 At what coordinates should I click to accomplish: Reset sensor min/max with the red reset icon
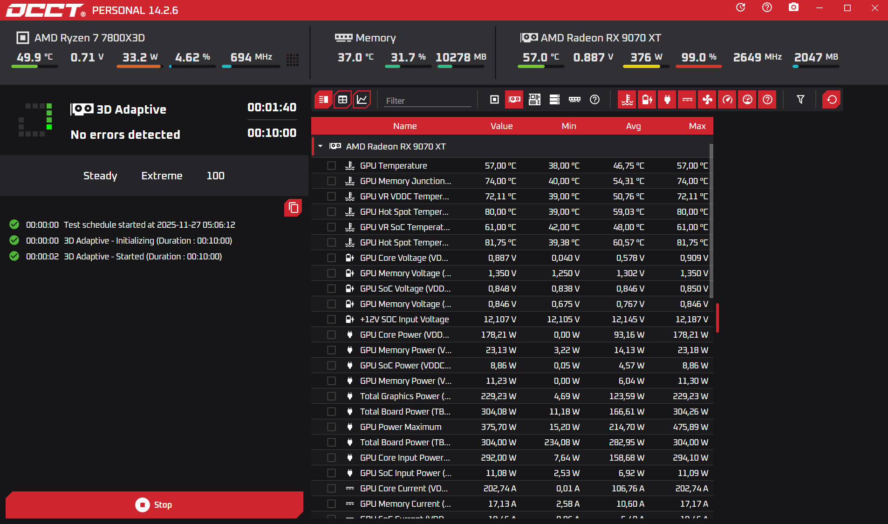(832, 100)
